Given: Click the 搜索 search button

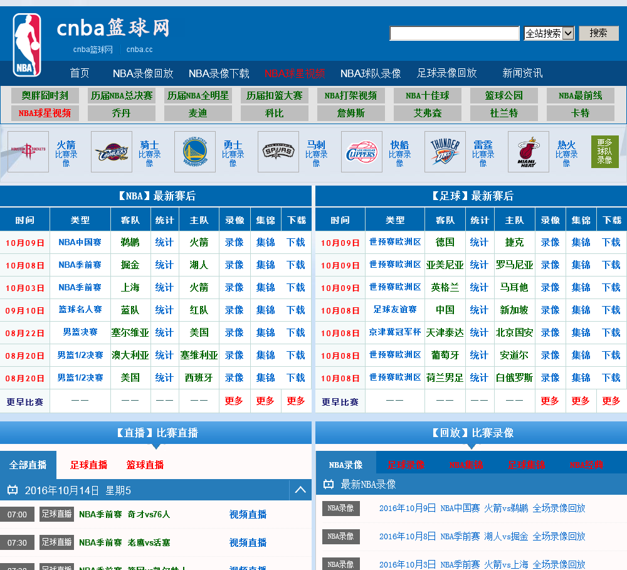Looking at the screenshot, I should (x=599, y=33).
